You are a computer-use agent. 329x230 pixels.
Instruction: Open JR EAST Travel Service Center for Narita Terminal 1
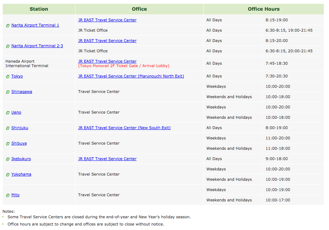click(x=107, y=20)
